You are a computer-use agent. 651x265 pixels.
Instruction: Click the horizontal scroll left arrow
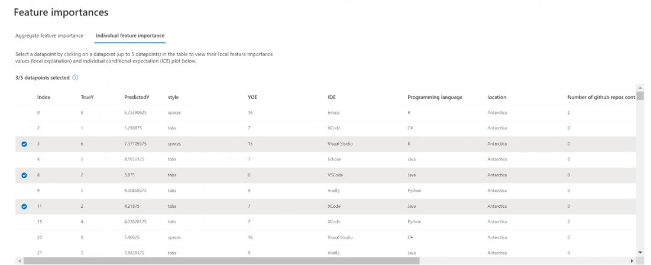tap(20, 260)
